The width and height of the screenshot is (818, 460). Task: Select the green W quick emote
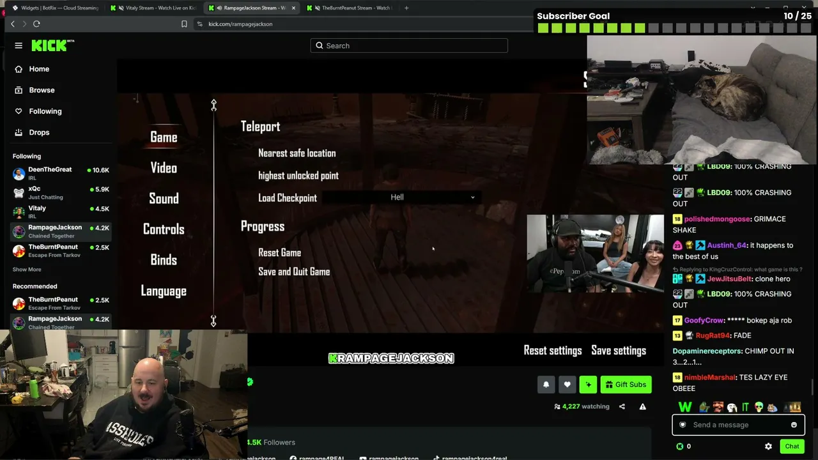point(685,406)
